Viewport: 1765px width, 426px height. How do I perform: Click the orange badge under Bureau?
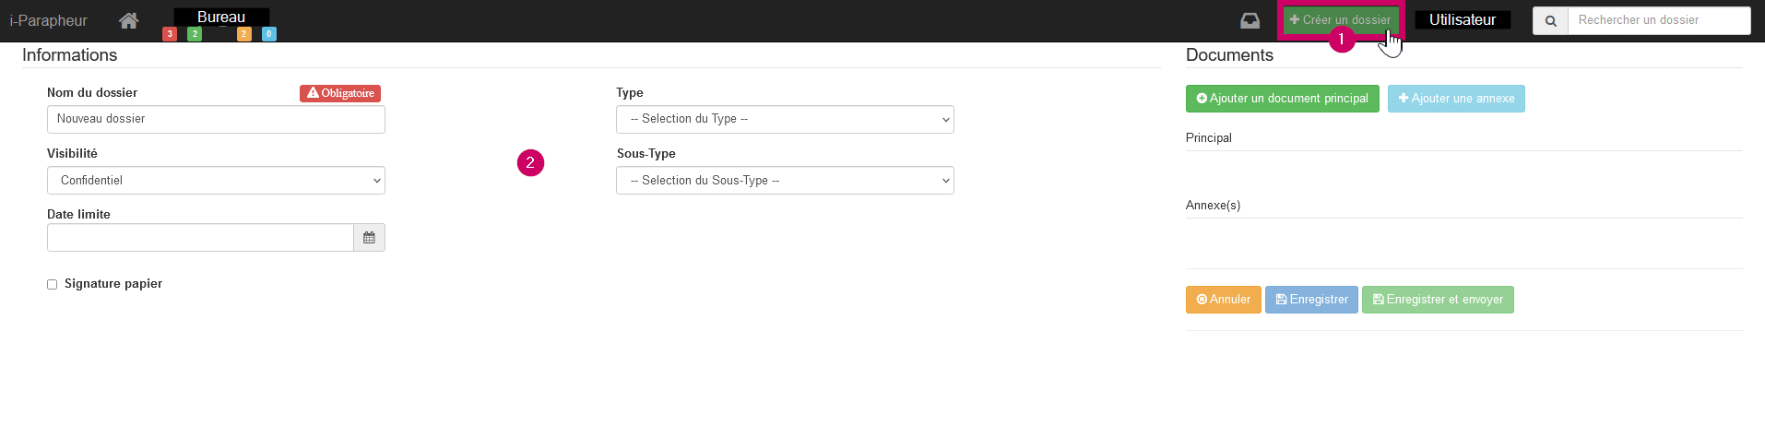coord(243,34)
